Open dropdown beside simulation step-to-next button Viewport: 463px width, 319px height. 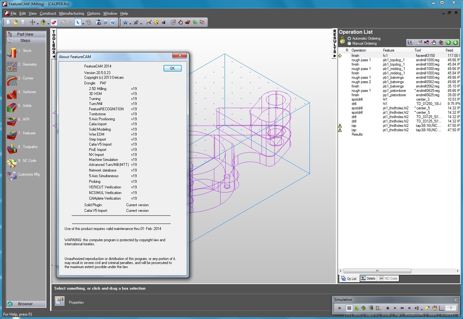[x=422, y=309]
